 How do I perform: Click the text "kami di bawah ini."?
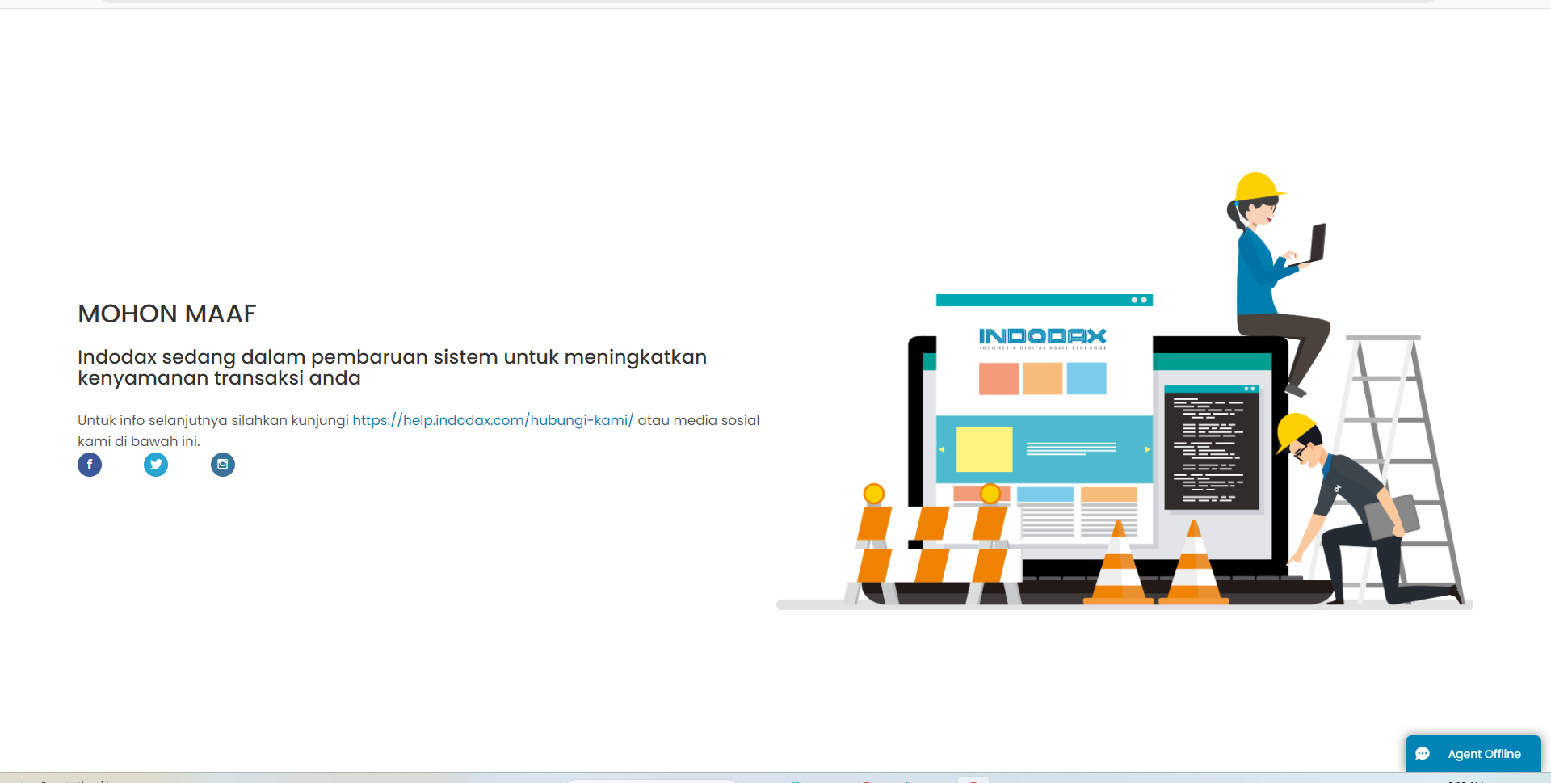[139, 441]
